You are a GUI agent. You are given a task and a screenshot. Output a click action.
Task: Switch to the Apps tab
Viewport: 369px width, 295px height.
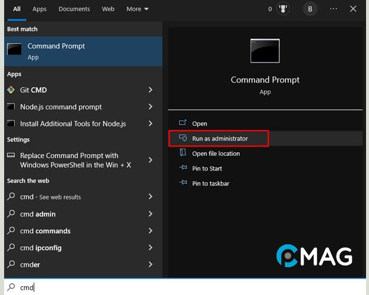39,9
